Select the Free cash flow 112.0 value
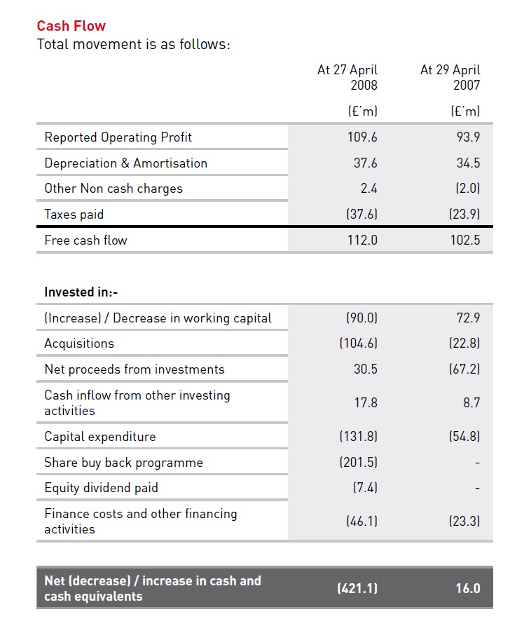The image size is (517, 626). click(x=362, y=240)
